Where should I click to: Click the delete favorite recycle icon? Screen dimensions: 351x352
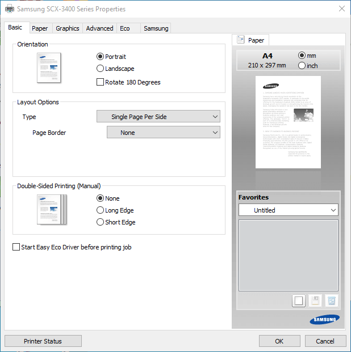[332, 300]
